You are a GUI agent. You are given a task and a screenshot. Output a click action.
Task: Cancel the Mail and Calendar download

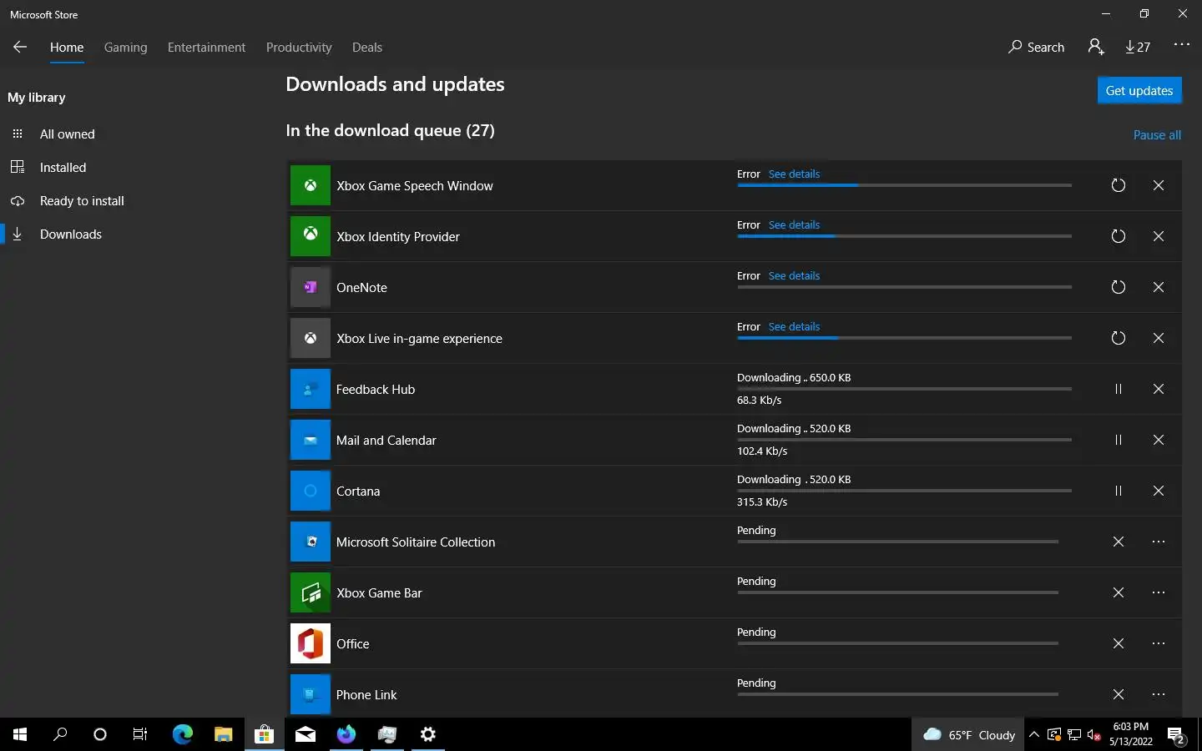point(1159,440)
